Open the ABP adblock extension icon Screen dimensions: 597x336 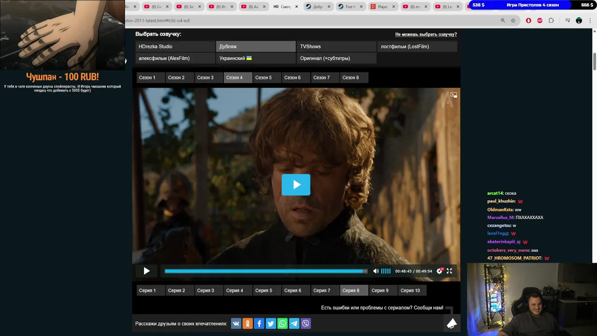pos(540,21)
